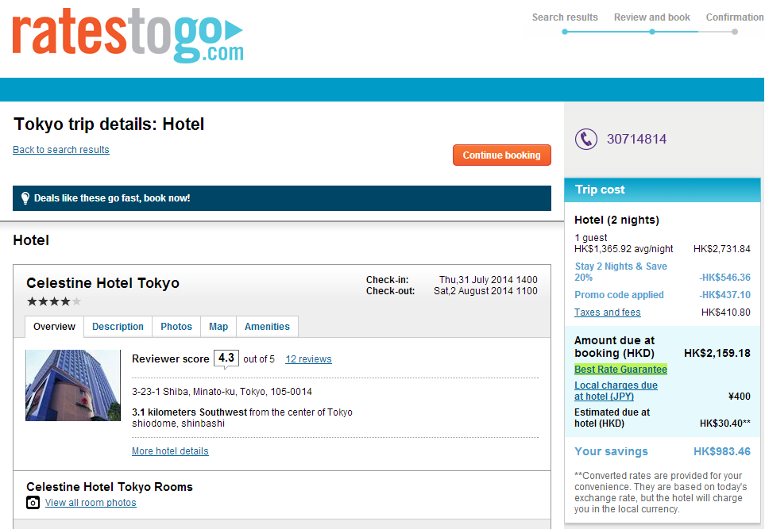Click the Celestine Hotel thumbnail image
The height and width of the screenshot is (529, 765).
(x=73, y=385)
